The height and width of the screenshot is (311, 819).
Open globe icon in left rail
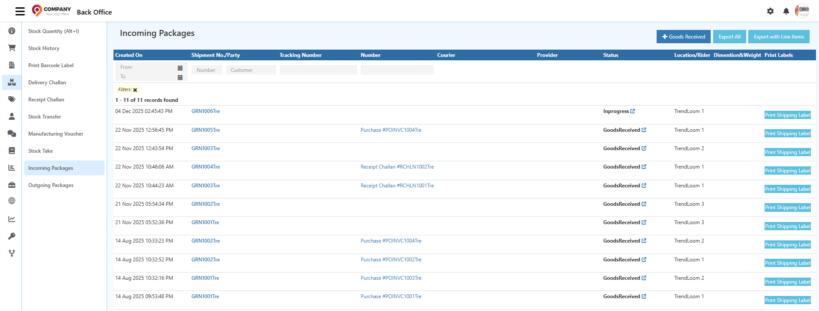(x=12, y=201)
